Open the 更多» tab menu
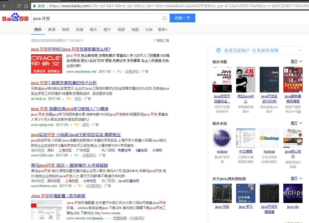Viewport: 309px width, 223px height. pyautogui.click(x=163, y=30)
